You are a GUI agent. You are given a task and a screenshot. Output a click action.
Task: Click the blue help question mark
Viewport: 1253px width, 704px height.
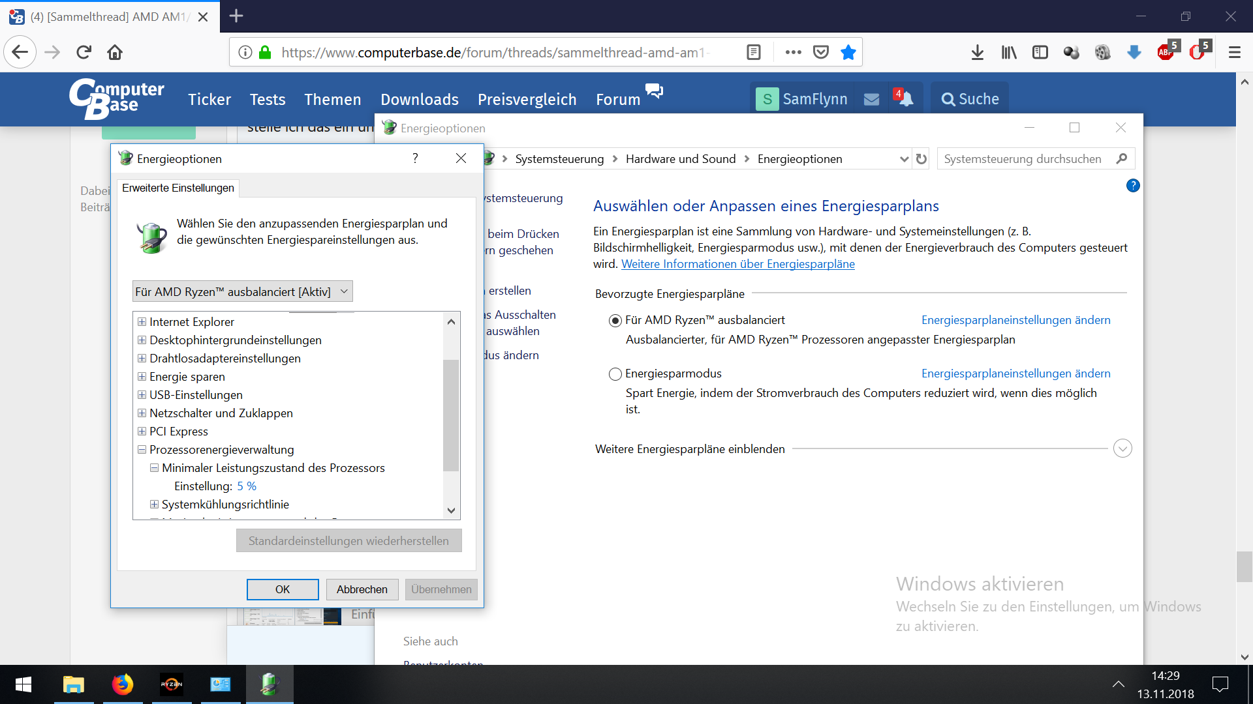tap(1133, 186)
